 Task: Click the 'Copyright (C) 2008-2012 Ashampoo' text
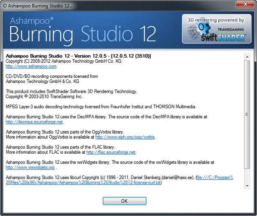(63, 61)
